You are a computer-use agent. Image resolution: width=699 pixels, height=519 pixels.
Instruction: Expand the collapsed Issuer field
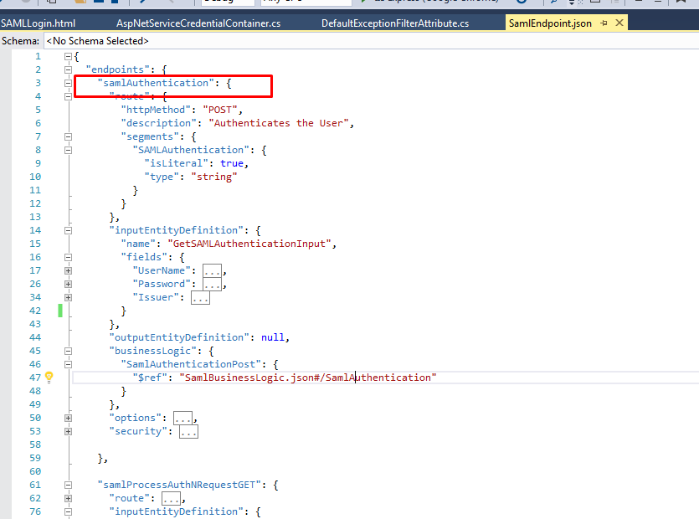[x=68, y=297]
